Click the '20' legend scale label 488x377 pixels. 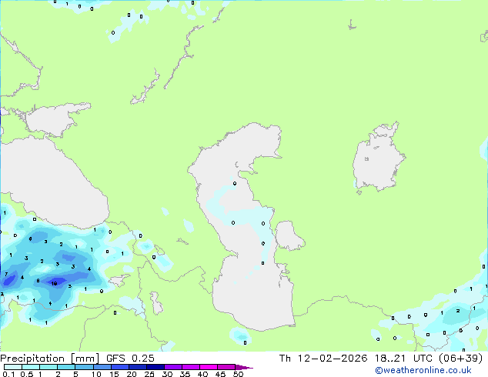click(x=132, y=374)
